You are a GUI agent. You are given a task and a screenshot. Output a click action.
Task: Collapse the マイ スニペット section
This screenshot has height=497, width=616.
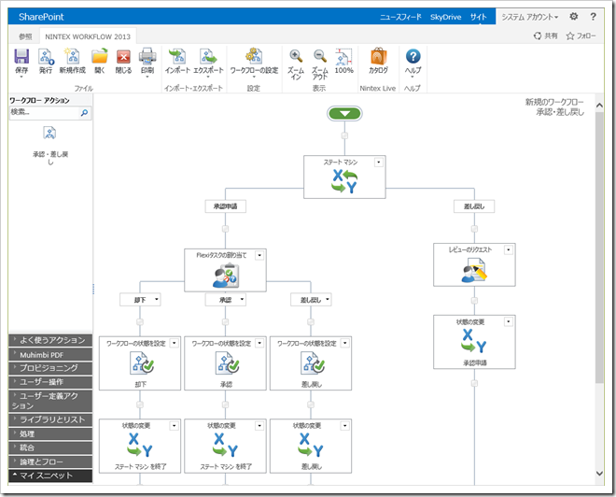50,476
